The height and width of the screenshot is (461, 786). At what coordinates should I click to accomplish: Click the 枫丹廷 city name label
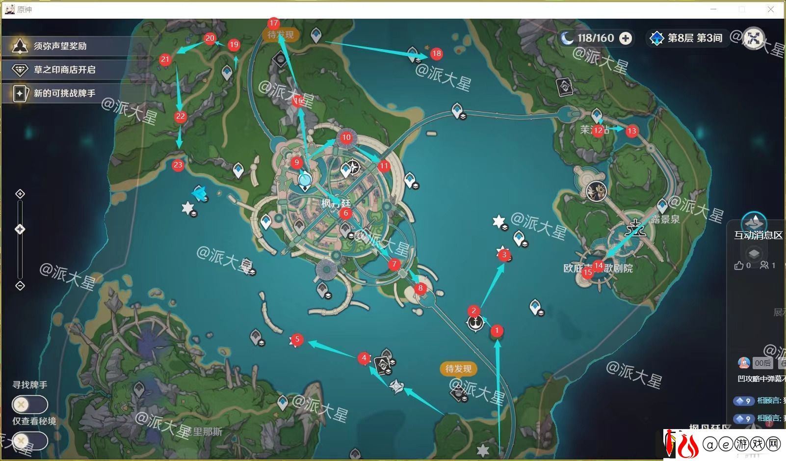point(336,203)
